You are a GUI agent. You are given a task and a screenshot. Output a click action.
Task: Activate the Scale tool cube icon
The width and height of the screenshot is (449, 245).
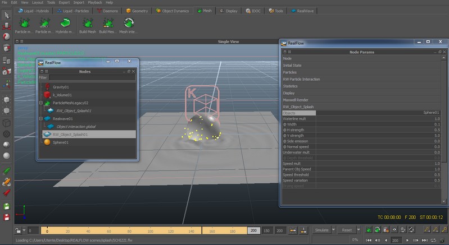pos(6,48)
